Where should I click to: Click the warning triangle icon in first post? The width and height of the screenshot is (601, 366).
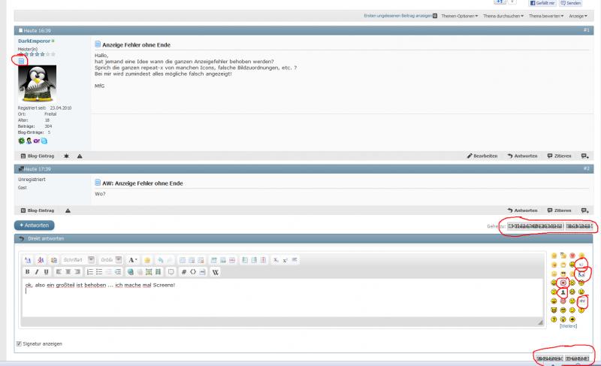click(80, 156)
